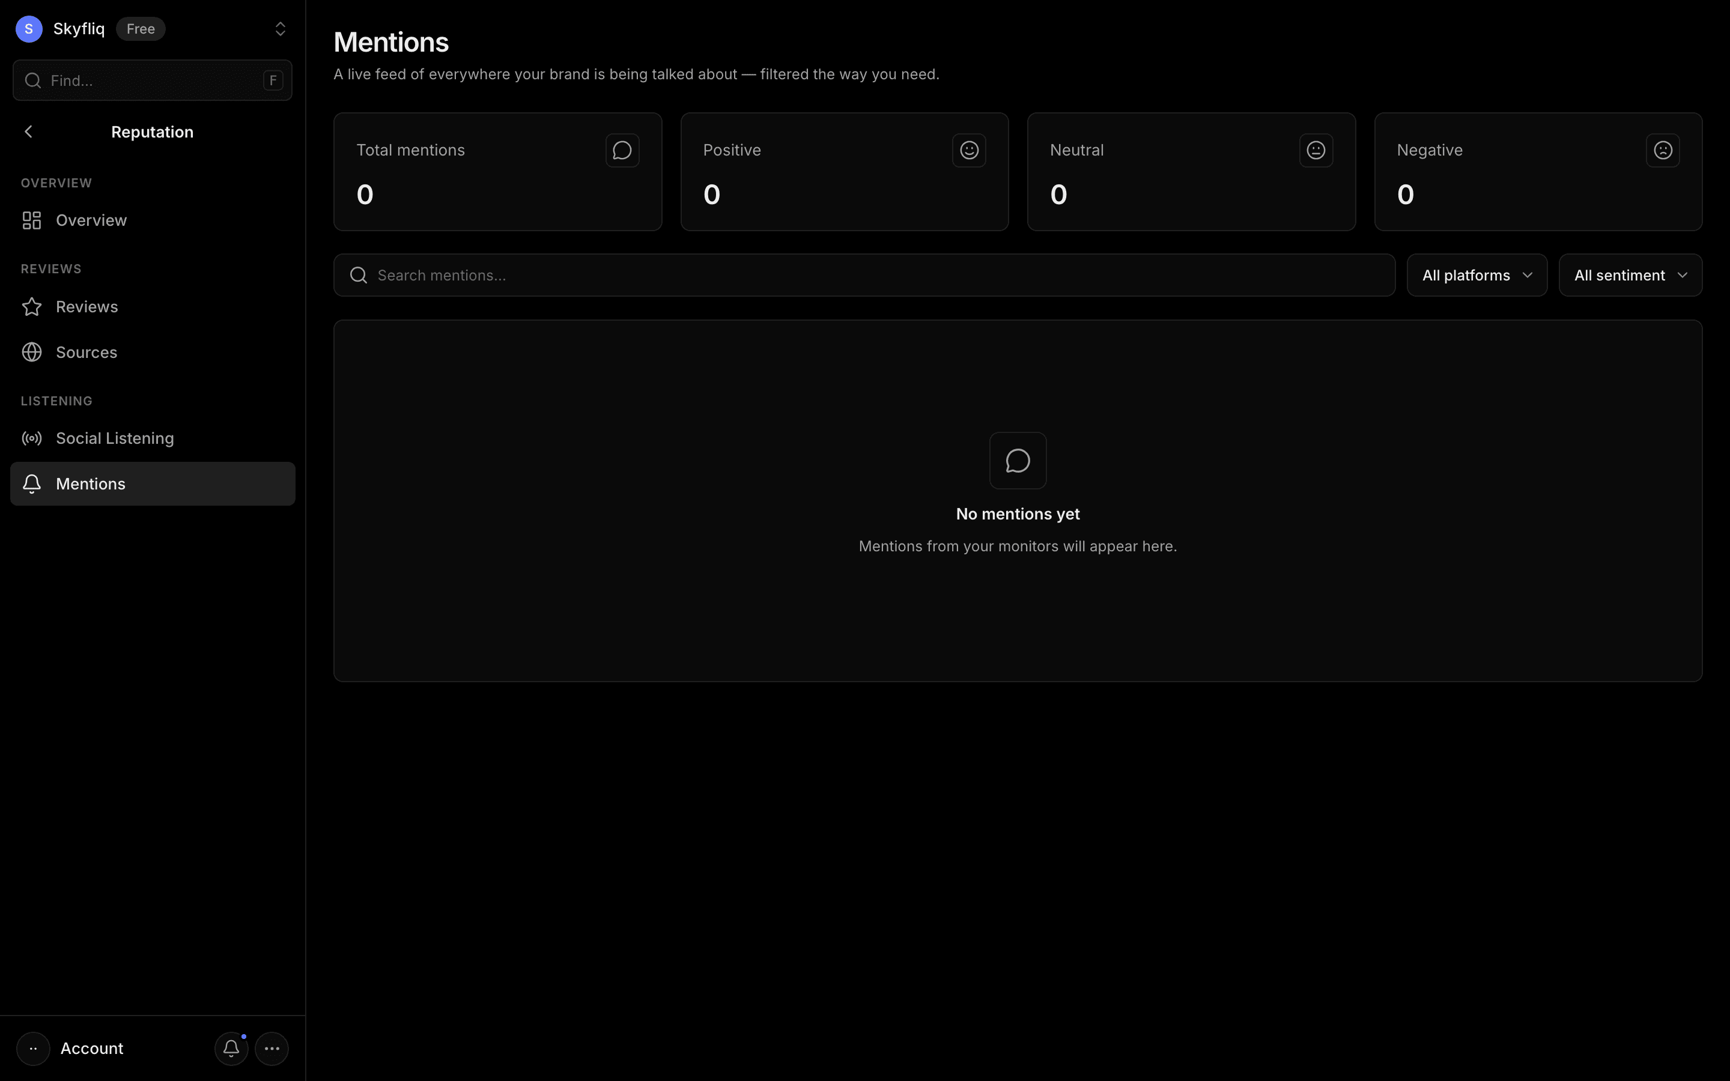
Task: Click the 'No mentions yet' heading
Action: (1017, 514)
